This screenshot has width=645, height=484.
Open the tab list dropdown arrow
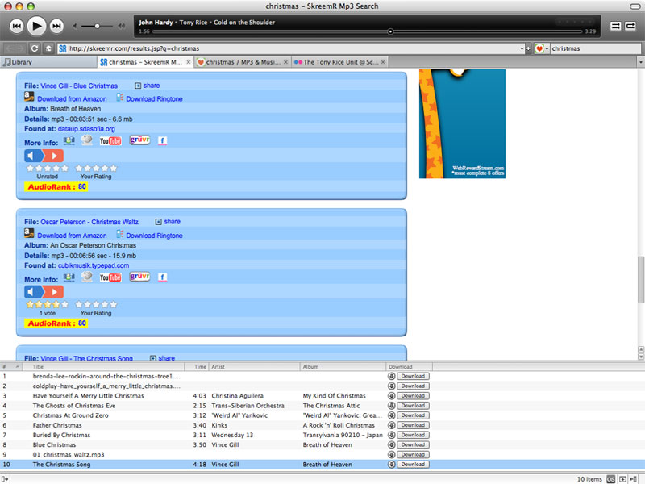pyautogui.click(x=640, y=62)
